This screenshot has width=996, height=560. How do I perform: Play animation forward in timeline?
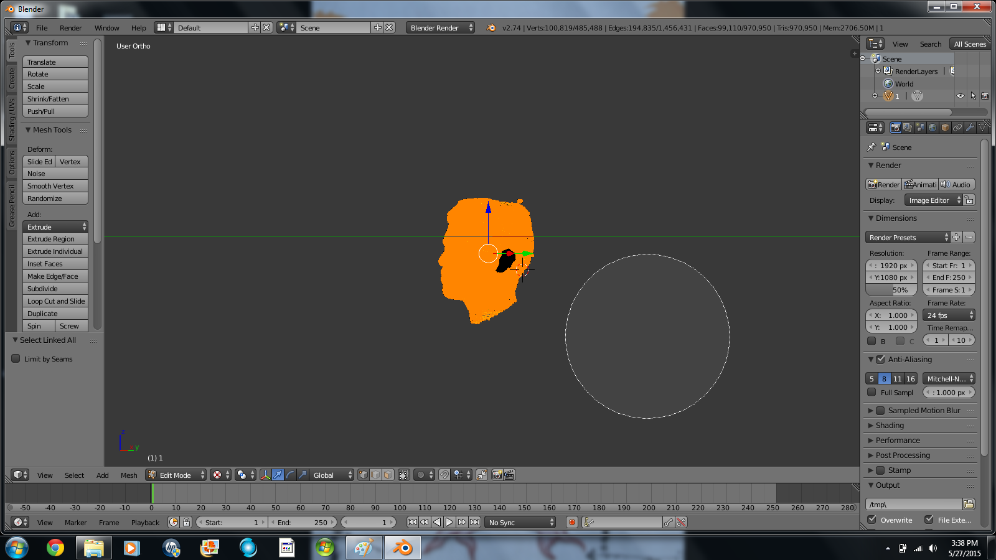click(x=449, y=522)
